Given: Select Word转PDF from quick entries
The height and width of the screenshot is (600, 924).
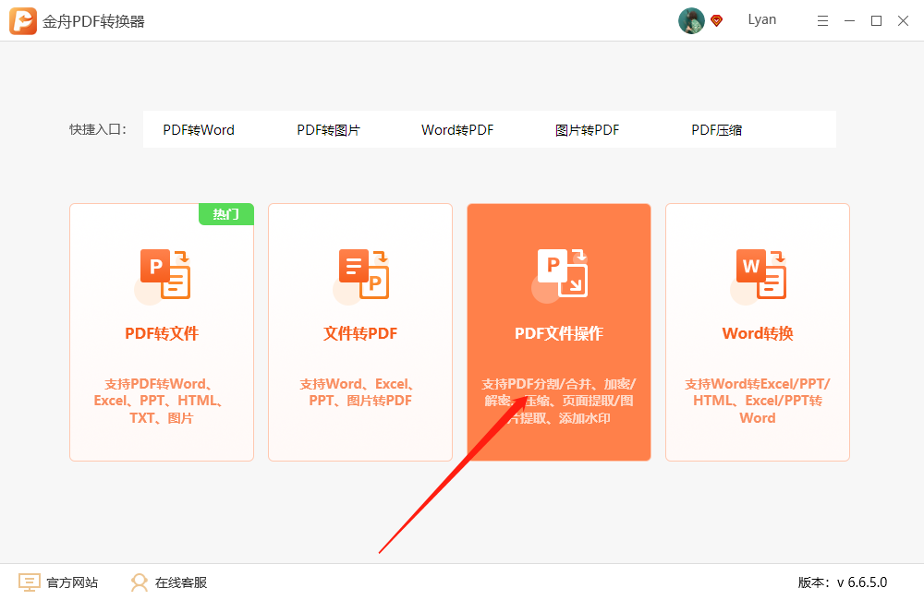Looking at the screenshot, I should click(456, 129).
